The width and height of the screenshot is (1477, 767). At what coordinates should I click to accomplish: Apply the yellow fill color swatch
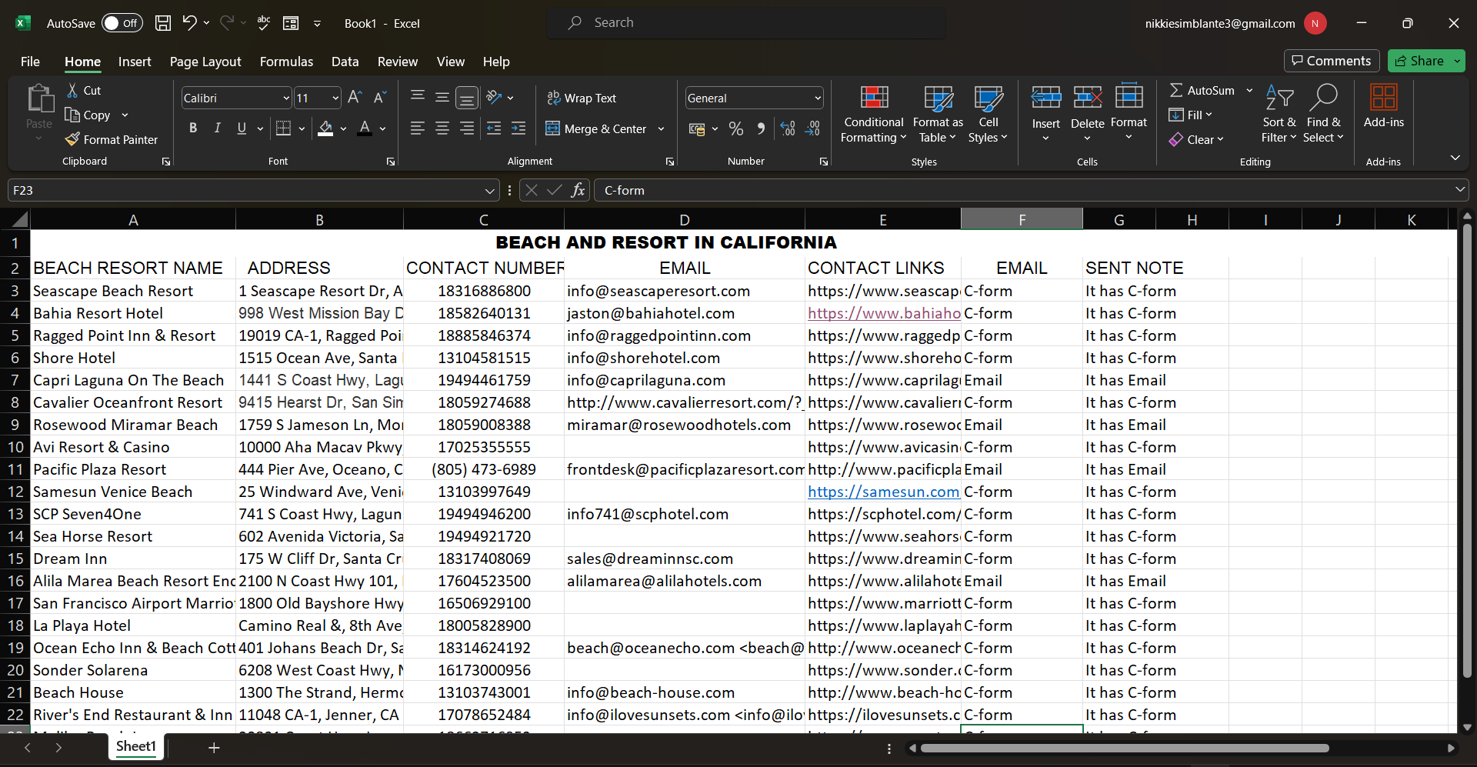[325, 128]
